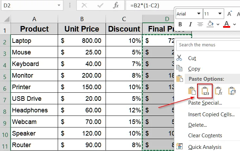Click the Product header cell

point(34,29)
